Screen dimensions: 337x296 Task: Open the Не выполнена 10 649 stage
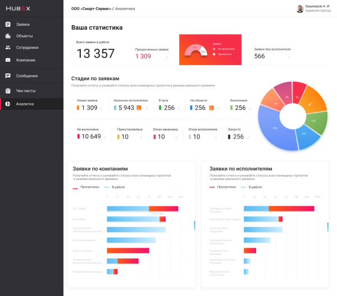[89, 133]
